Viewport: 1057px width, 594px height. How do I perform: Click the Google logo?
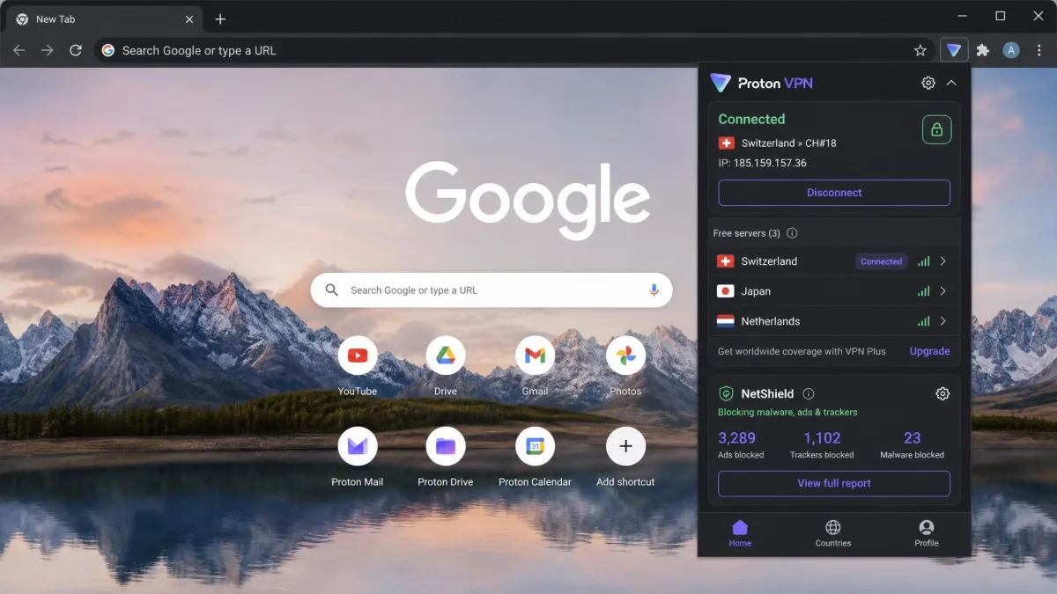(x=528, y=201)
